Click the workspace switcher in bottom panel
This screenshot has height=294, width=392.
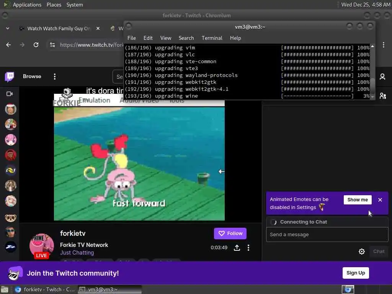(x=348, y=289)
